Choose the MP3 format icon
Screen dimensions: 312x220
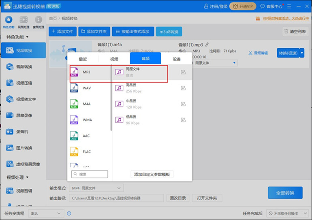coord(74,72)
